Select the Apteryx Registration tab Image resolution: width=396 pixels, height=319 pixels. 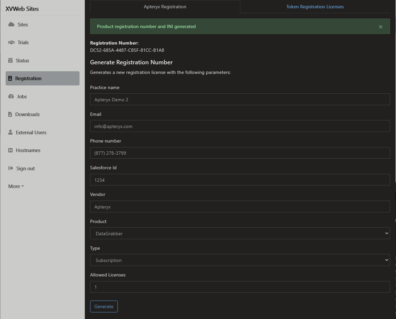pos(165,7)
